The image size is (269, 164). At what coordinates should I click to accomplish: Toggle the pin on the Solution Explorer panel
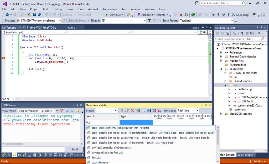(261, 27)
